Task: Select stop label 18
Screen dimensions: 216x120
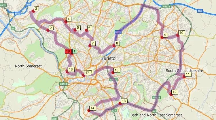Action: click(x=71, y=69)
